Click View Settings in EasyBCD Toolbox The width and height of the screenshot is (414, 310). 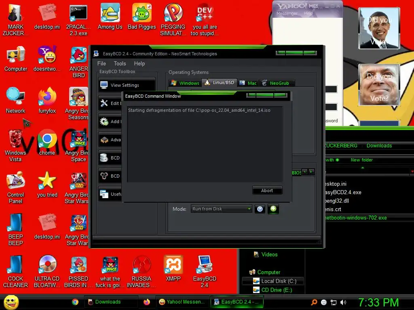pyautogui.click(x=127, y=85)
